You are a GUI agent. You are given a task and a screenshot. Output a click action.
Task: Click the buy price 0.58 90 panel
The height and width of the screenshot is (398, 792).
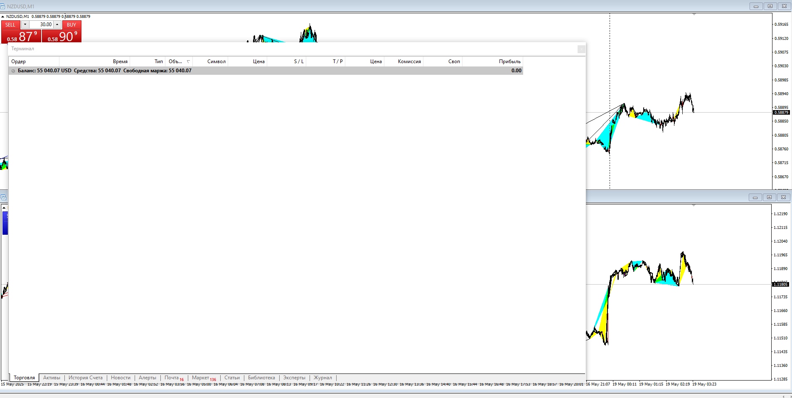[61, 36]
